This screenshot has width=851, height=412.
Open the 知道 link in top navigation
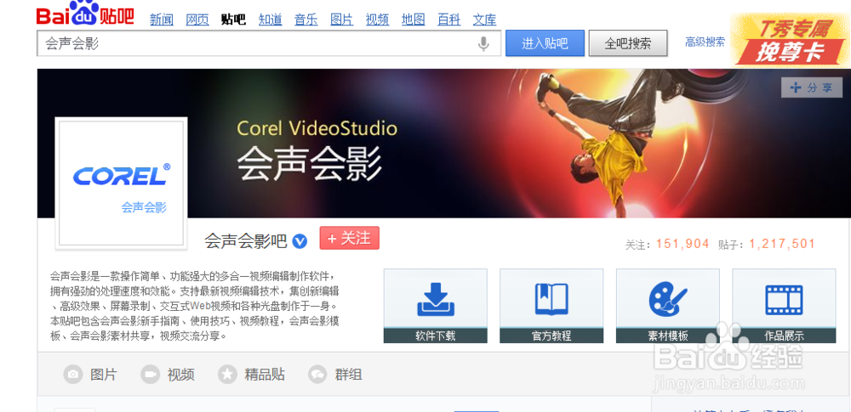(x=270, y=20)
